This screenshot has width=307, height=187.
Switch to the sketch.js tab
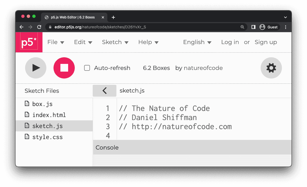point(132,90)
